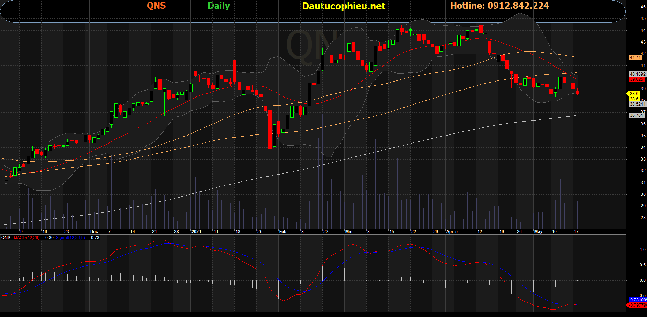
Task: Click the 44 level on price axis
Action: 643,30
